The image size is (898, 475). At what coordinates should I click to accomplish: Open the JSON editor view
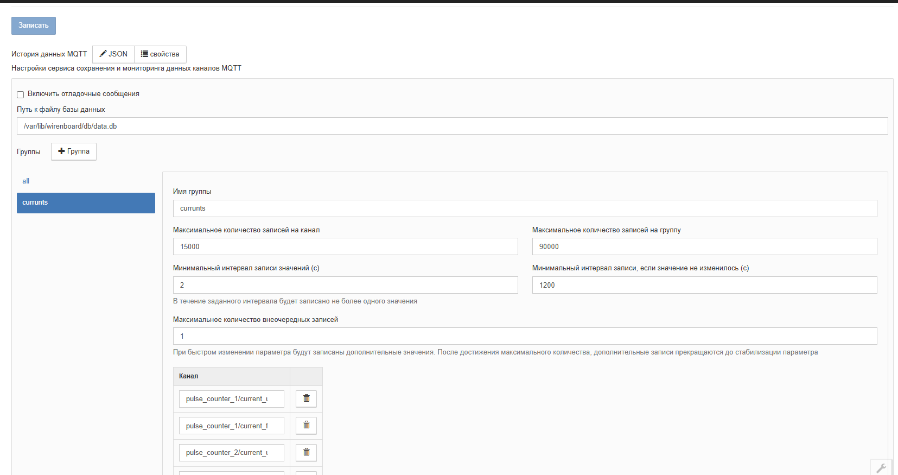(x=113, y=54)
